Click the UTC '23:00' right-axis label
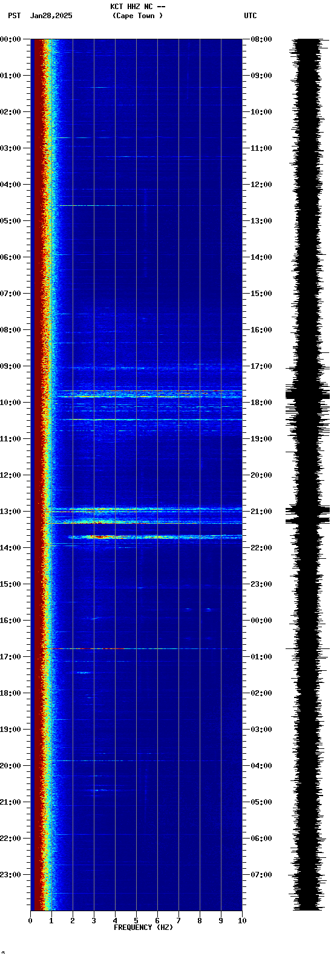 [x=261, y=584]
